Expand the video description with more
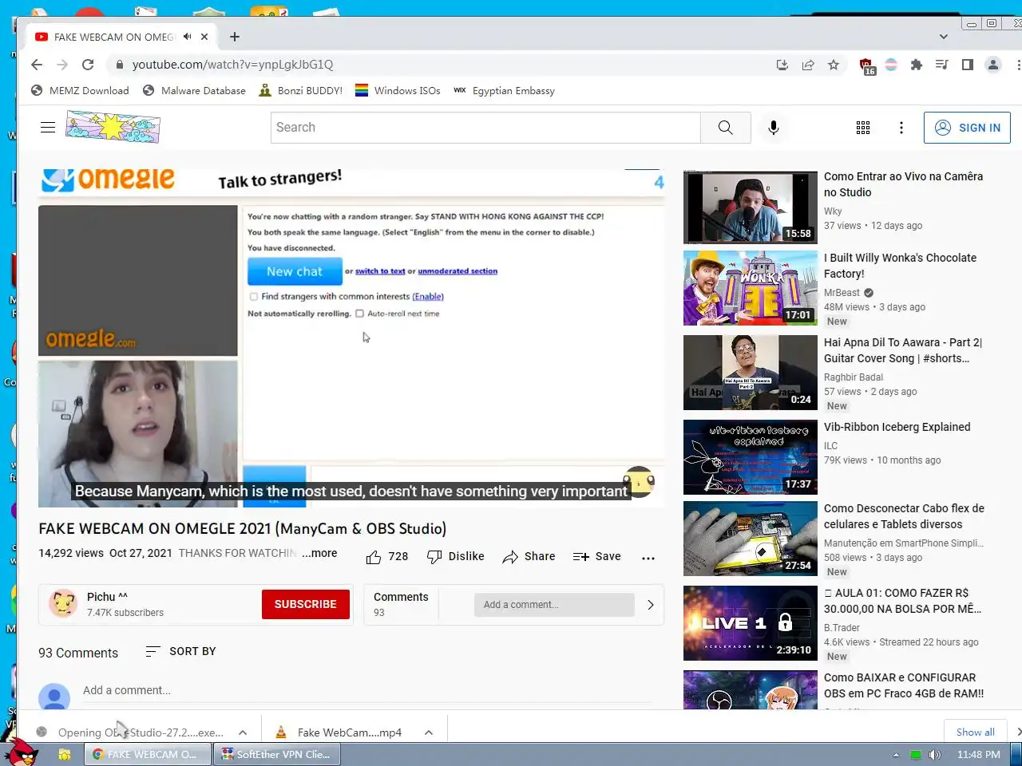This screenshot has height=766, width=1022. click(319, 553)
